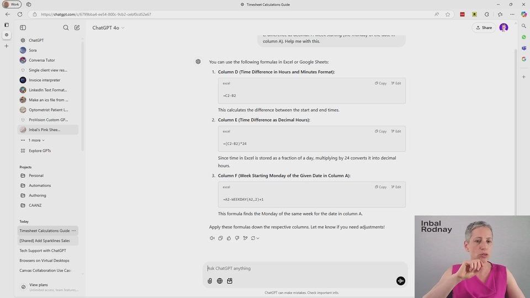Screen dimensions: 530x298
Task: Open a new tab with plus icon
Action: (x=7, y=46)
